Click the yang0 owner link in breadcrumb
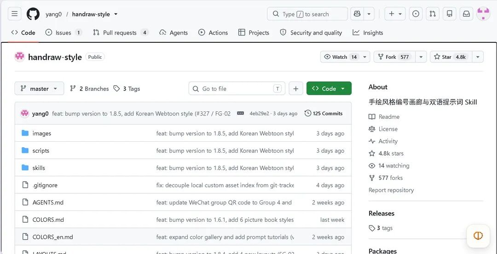497x254 pixels. tap(53, 14)
